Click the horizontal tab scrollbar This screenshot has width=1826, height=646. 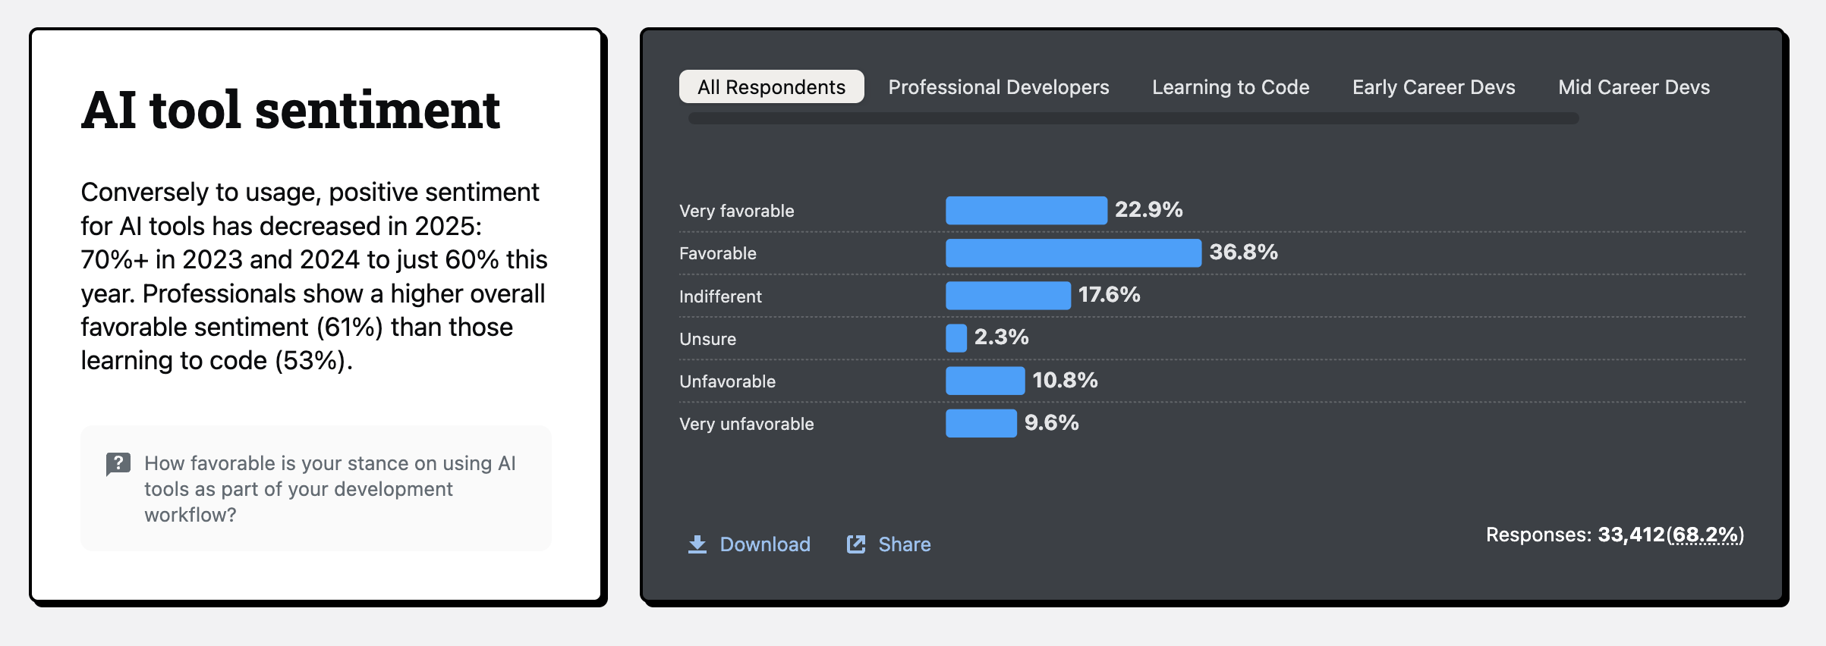[x=1133, y=118]
